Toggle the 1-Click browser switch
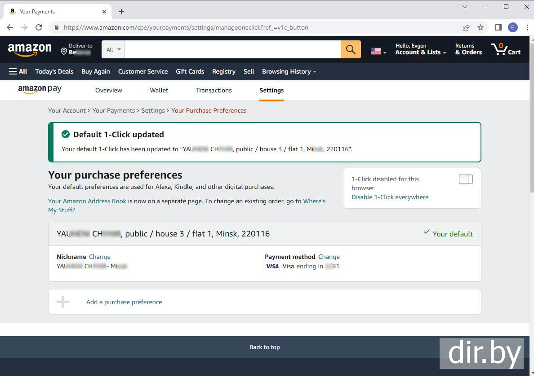The height and width of the screenshot is (376, 534). coord(466,179)
